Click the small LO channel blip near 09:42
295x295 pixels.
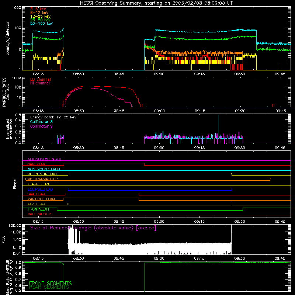coord(273,105)
